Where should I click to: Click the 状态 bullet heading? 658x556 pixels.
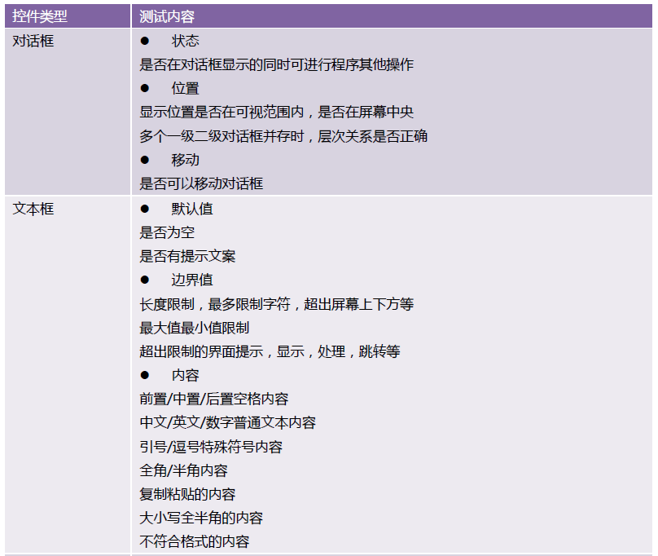point(185,41)
